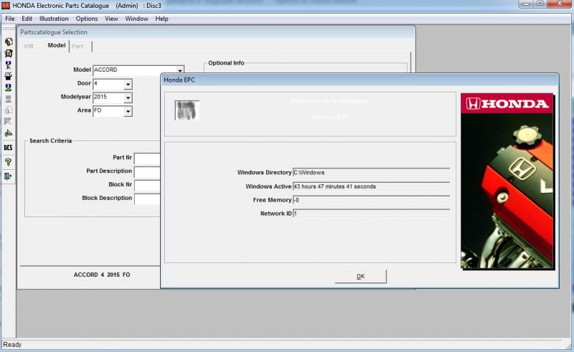This screenshot has width=574, height=352.
Task: Open the Illustration menu
Action: (54, 19)
